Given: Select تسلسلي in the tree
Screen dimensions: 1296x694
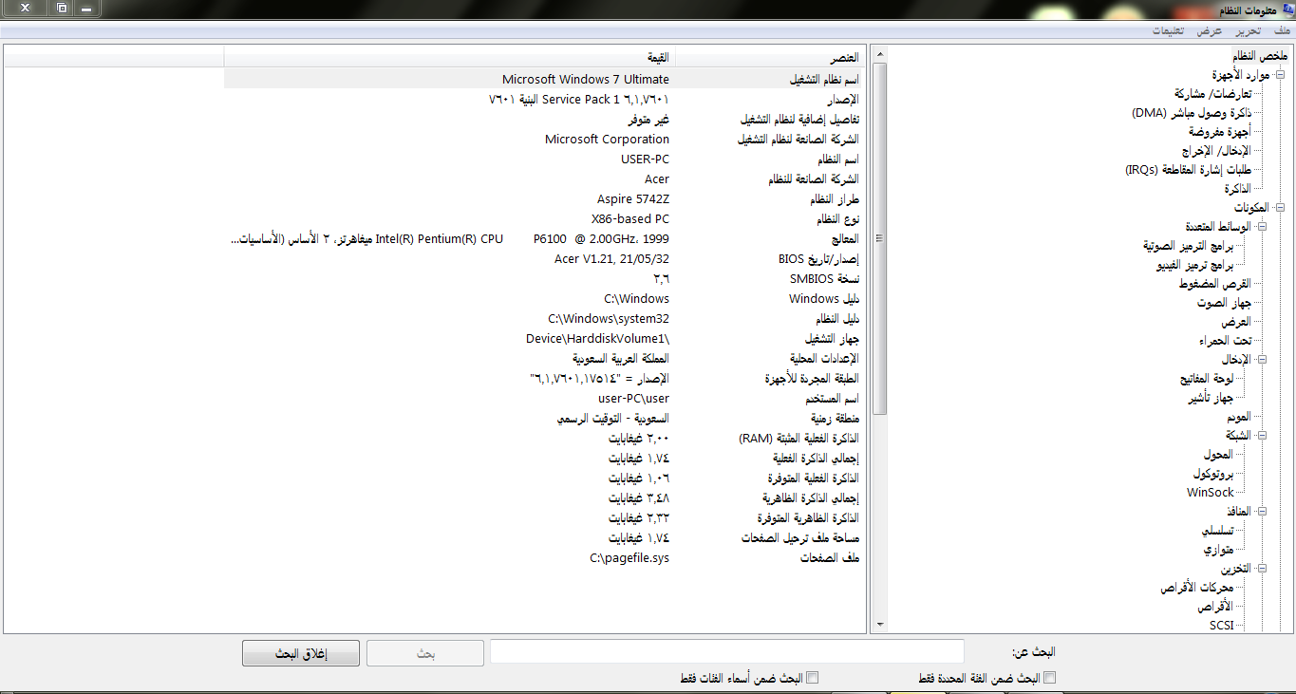Looking at the screenshot, I should click(1217, 531).
